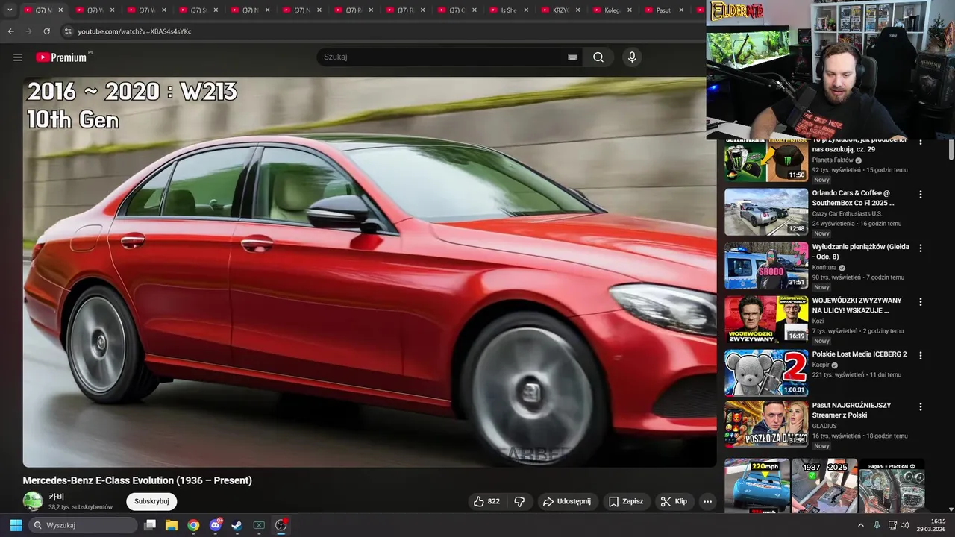Click the Klip button

pos(674,501)
